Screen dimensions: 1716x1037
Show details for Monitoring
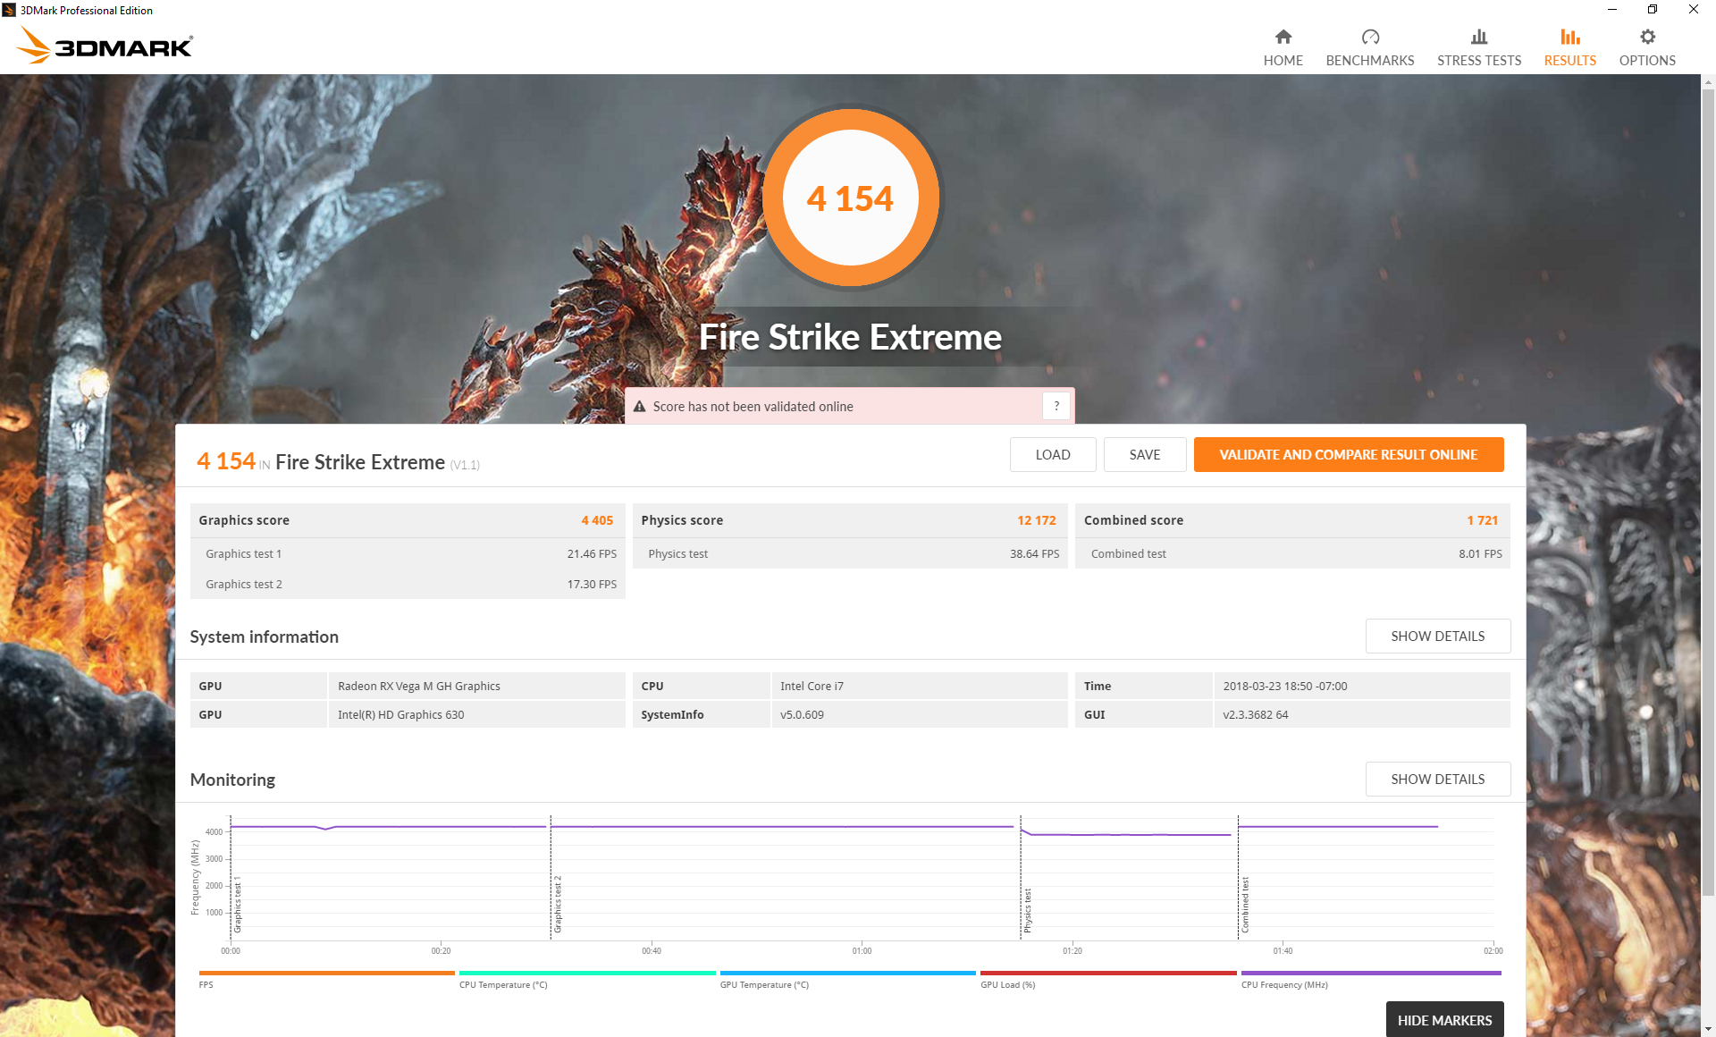point(1438,779)
